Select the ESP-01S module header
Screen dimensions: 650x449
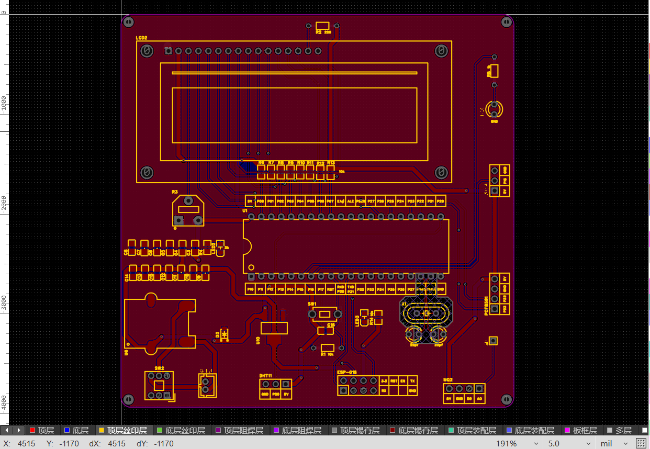(378, 386)
